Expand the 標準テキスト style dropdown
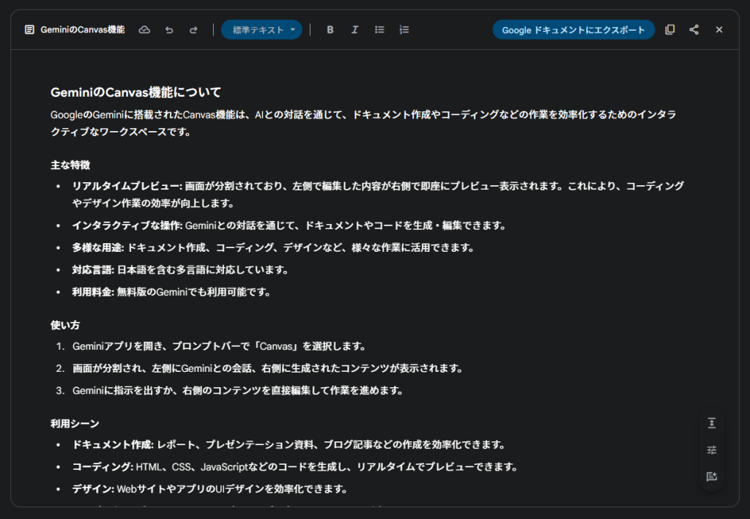 (x=261, y=30)
